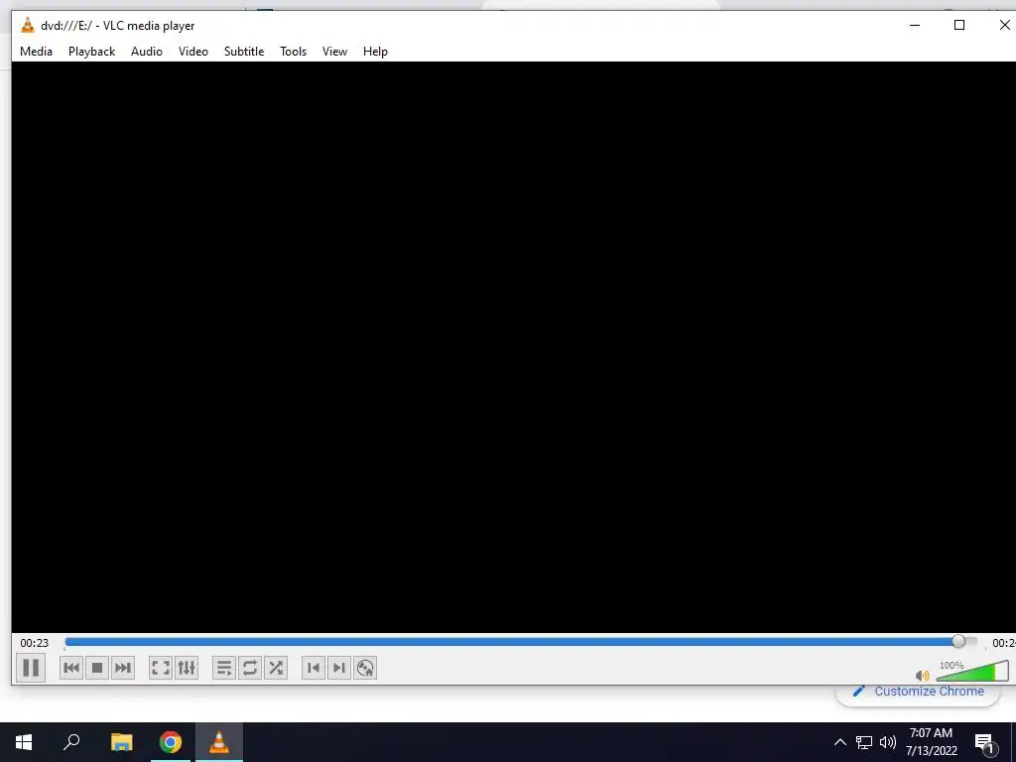
Task: Open the Subtitle menu
Action: pos(244,52)
